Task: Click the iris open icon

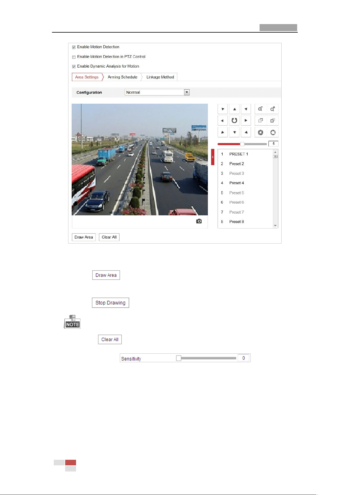Action: (x=273, y=132)
